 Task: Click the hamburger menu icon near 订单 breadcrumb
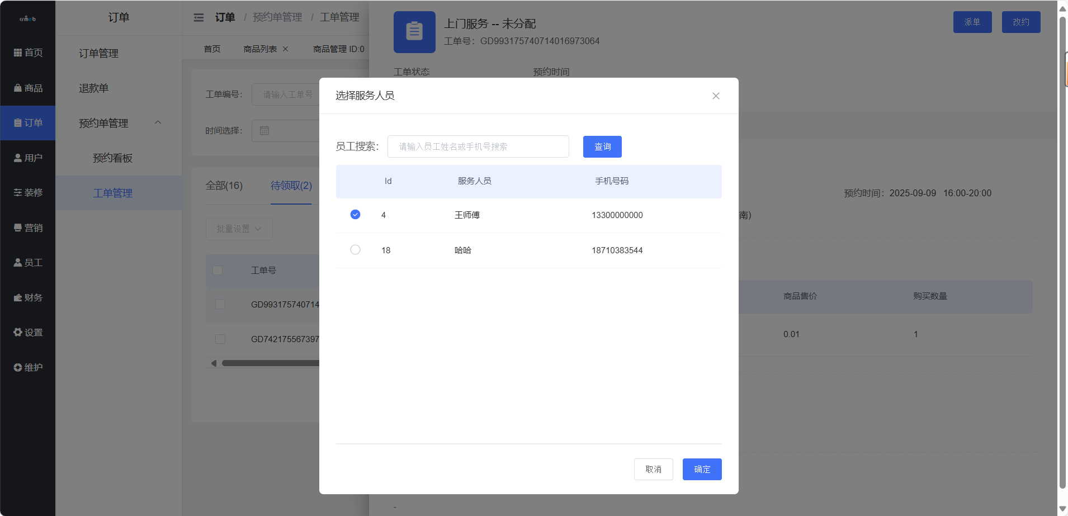point(199,17)
